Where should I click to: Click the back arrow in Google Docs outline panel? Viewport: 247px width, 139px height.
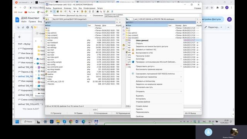[x=20, y=37]
